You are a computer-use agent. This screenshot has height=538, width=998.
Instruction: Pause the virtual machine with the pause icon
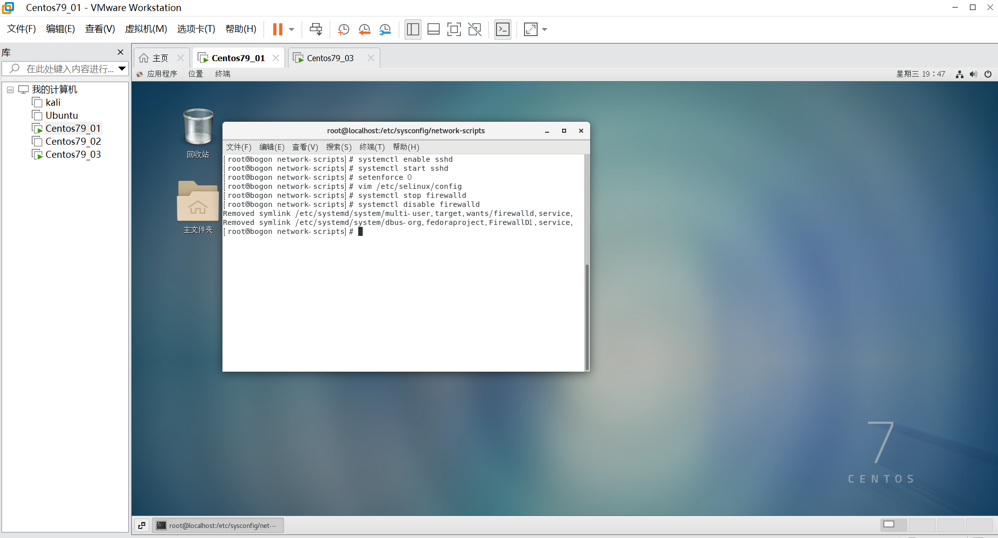pos(278,30)
